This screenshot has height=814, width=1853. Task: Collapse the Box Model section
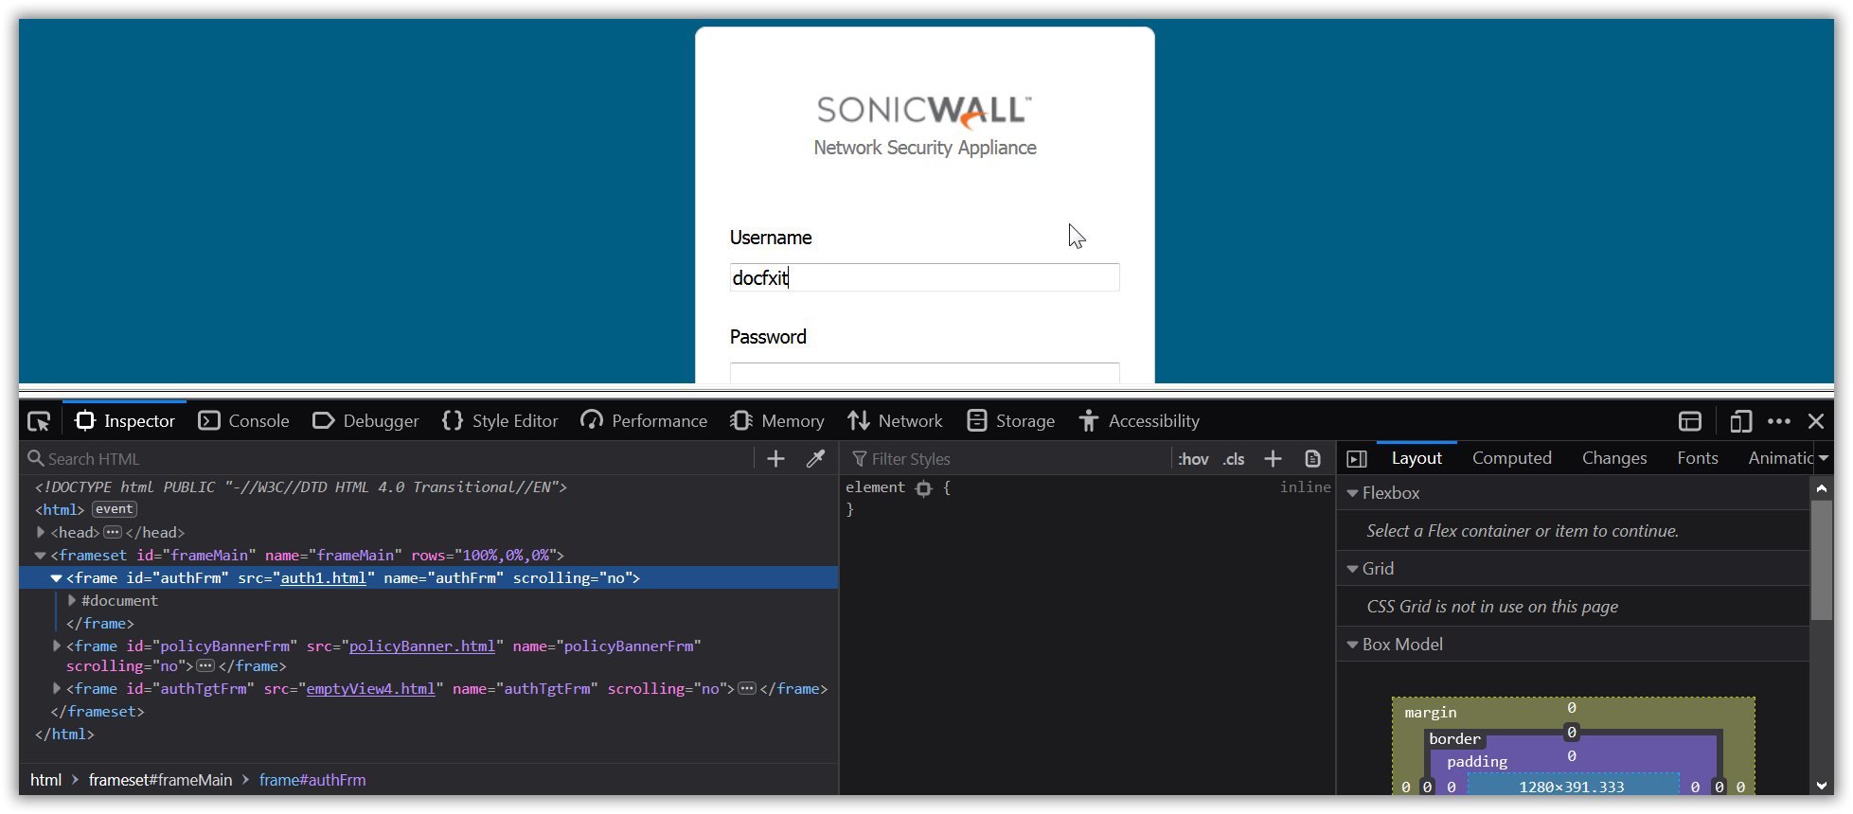pos(1353,645)
